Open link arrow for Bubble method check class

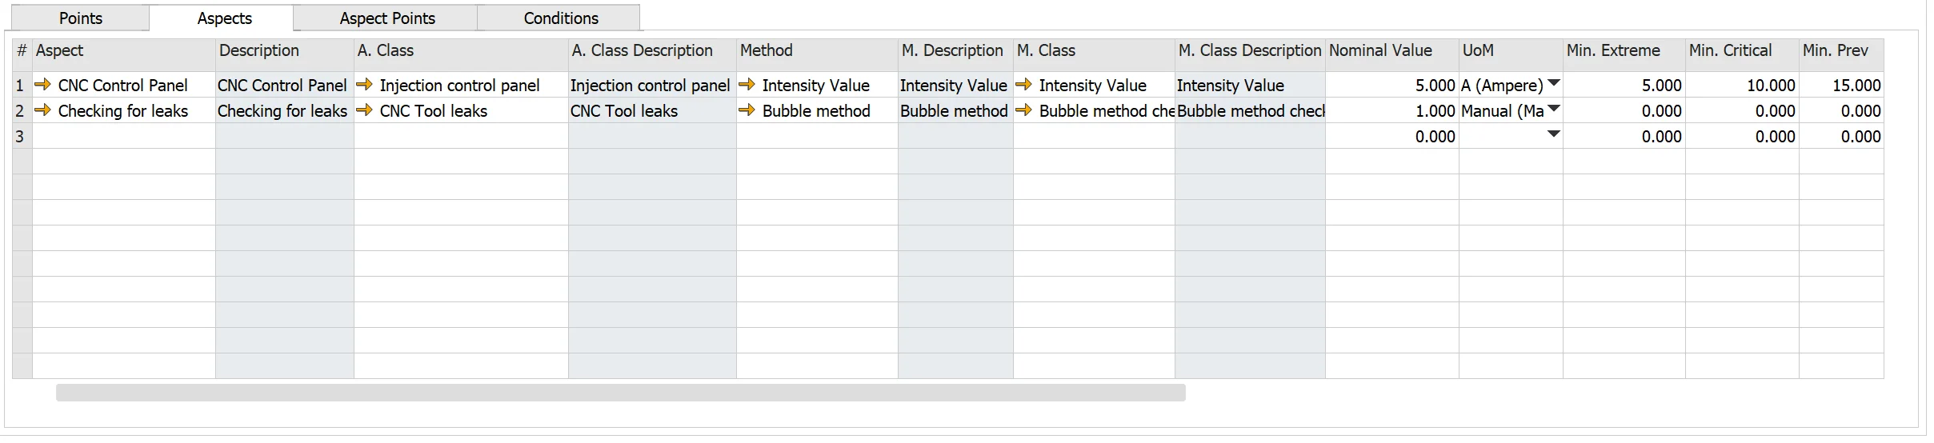coord(1024,110)
